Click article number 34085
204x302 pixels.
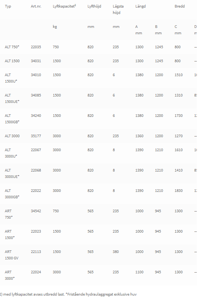coord(36,95)
